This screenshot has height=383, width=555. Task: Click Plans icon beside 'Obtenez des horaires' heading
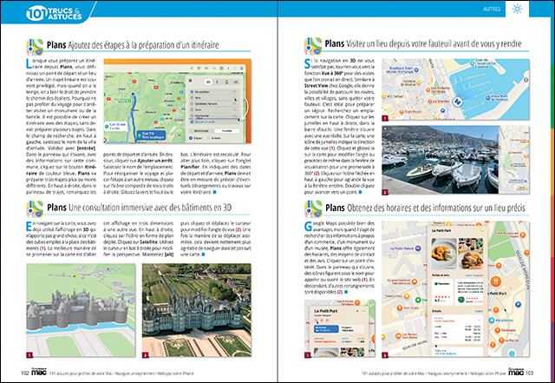pyautogui.click(x=313, y=209)
